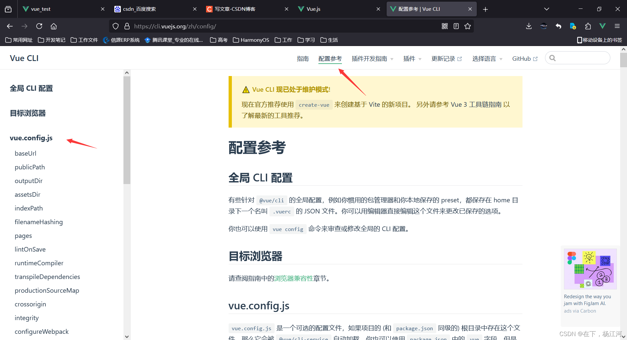Switch to the csdn_百度搜索 tab
The width and height of the screenshot is (627, 340).
[156, 9]
